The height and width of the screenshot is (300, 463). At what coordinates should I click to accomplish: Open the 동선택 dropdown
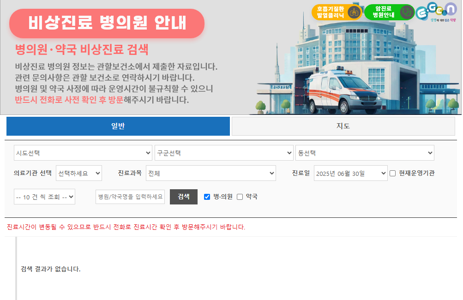pyautogui.click(x=365, y=152)
